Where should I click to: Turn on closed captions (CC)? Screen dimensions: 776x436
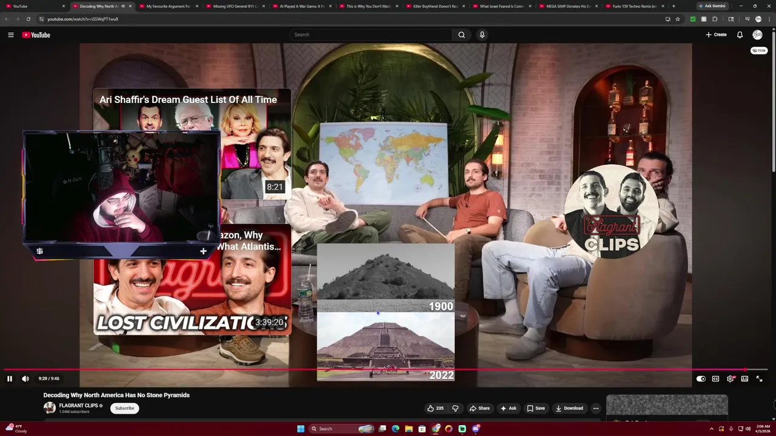pos(715,378)
